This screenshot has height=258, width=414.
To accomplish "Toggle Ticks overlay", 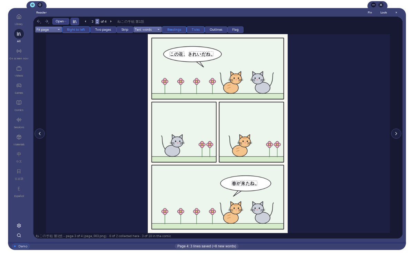I will tap(196, 30).
